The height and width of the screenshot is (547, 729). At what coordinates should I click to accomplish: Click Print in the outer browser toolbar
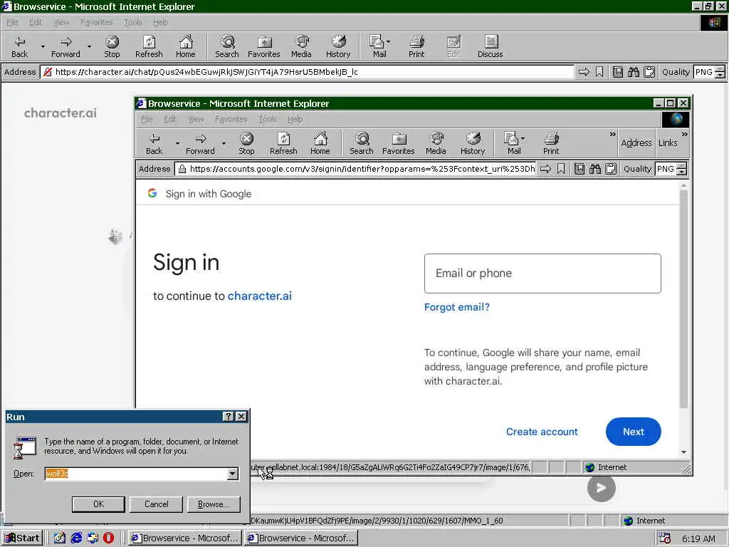pos(416,46)
